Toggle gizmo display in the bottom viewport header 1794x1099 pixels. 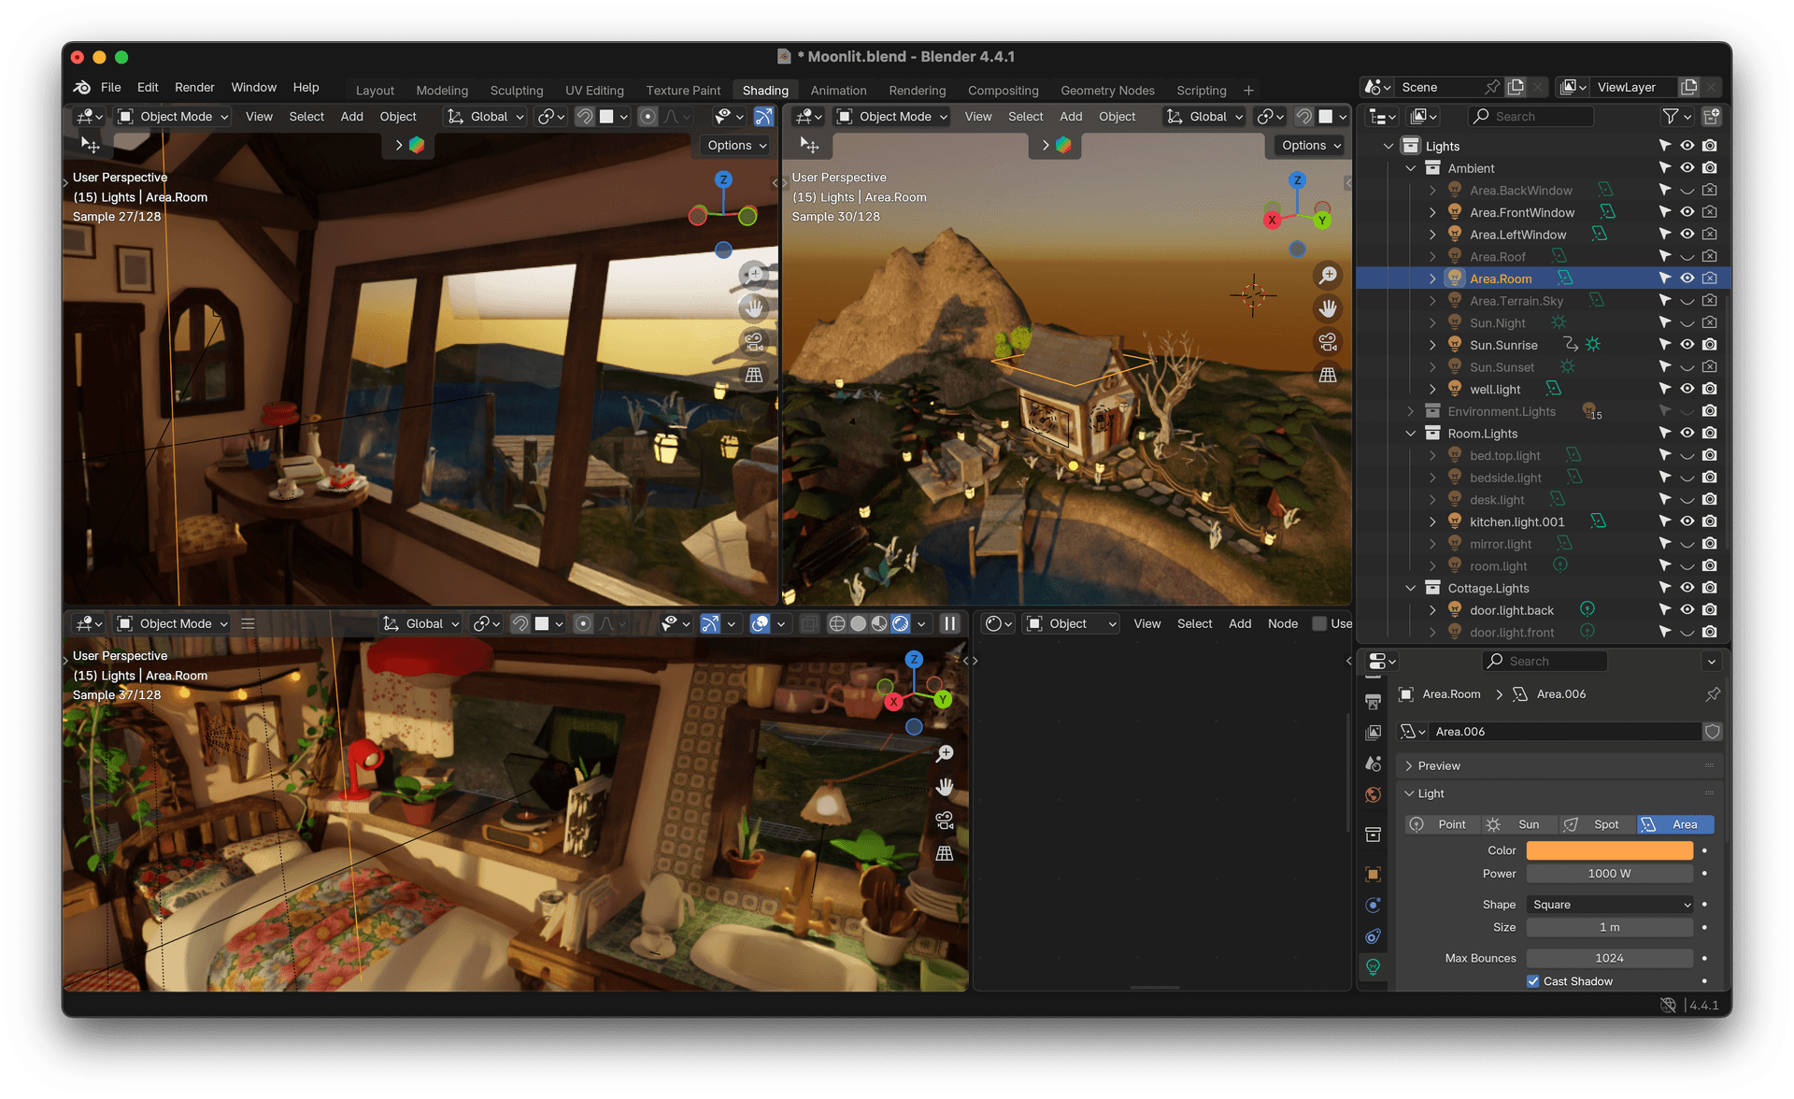[x=710, y=623]
